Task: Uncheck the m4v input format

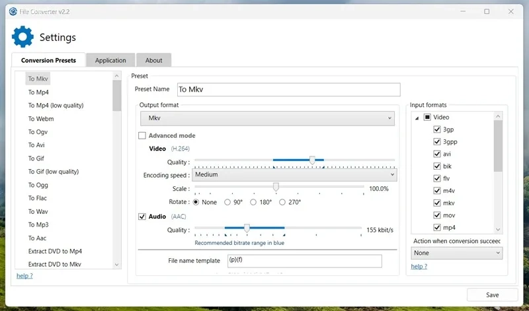Action: pos(437,191)
